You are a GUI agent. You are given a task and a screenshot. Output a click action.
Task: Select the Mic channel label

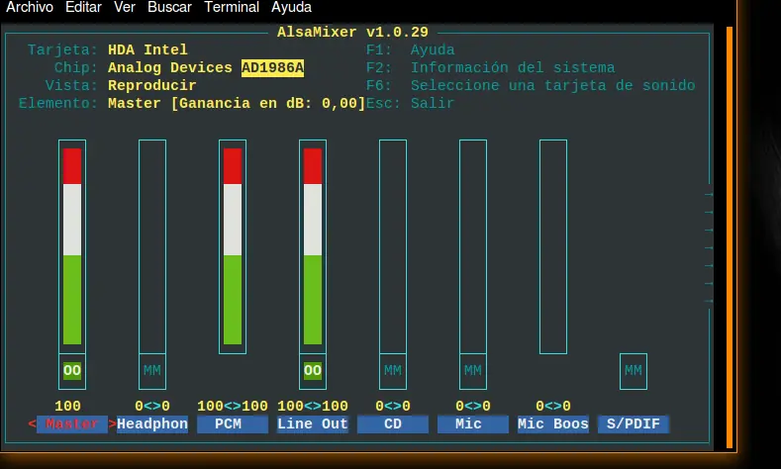[x=473, y=424]
